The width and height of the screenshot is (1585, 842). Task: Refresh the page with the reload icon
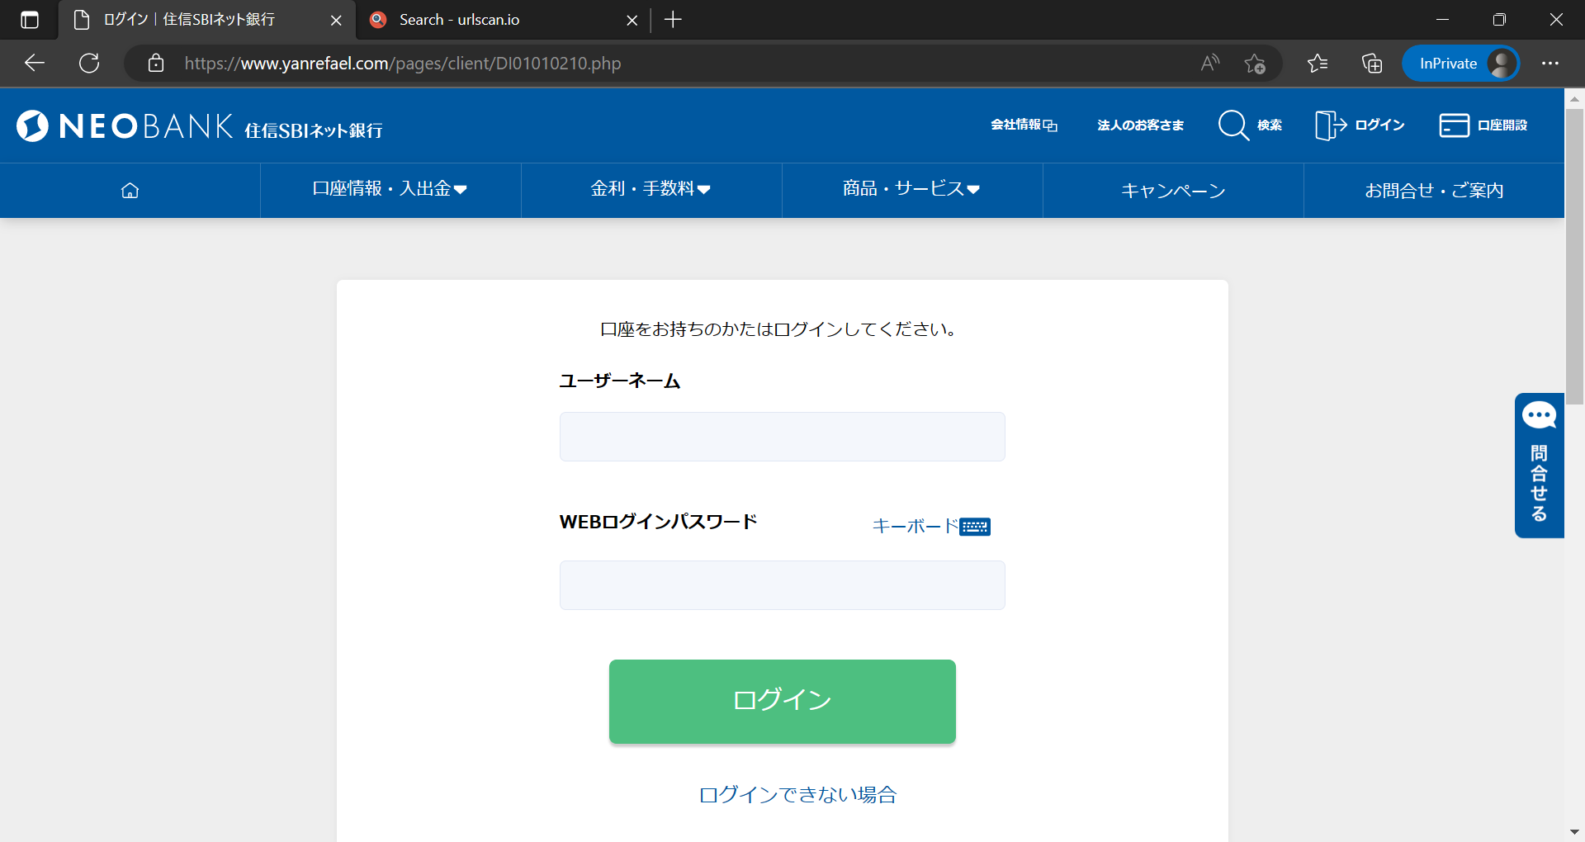[89, 64]
